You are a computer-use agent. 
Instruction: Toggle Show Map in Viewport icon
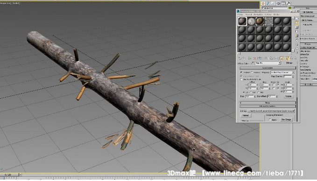pyautogui.click(x=282, y=58)
